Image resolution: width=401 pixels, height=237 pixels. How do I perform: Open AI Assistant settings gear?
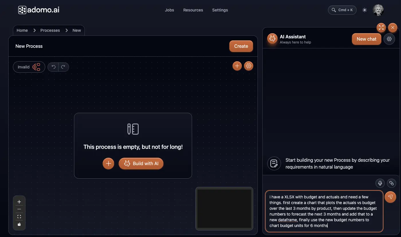pyautogui.click(x=389, y=39)
